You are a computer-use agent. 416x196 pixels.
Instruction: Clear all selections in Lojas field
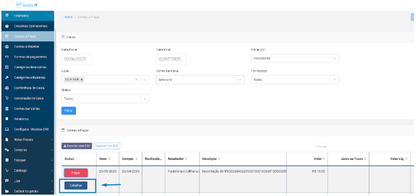tap(136, 80)
